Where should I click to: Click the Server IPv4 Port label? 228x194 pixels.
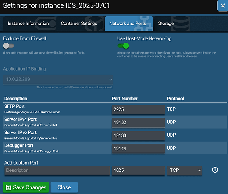point(20,119)
